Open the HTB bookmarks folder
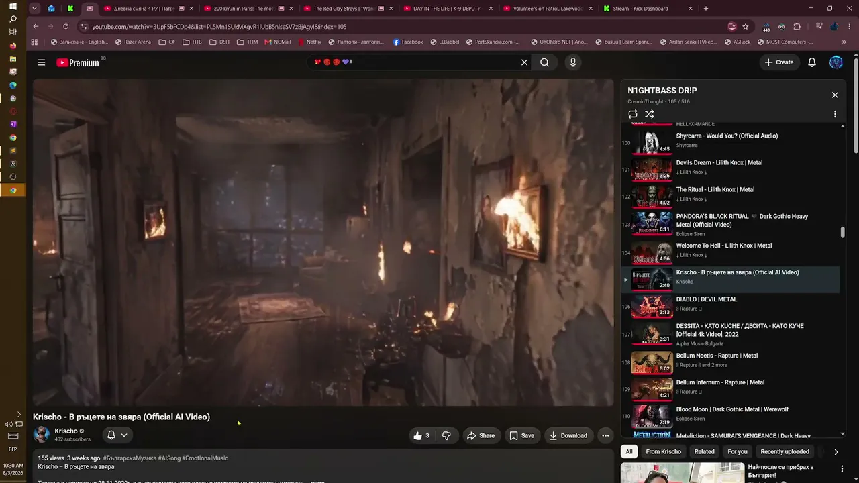 [x=191, y=42]
